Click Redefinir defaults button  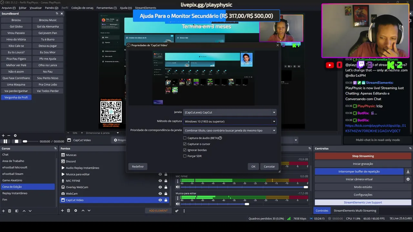coord(138,167)
